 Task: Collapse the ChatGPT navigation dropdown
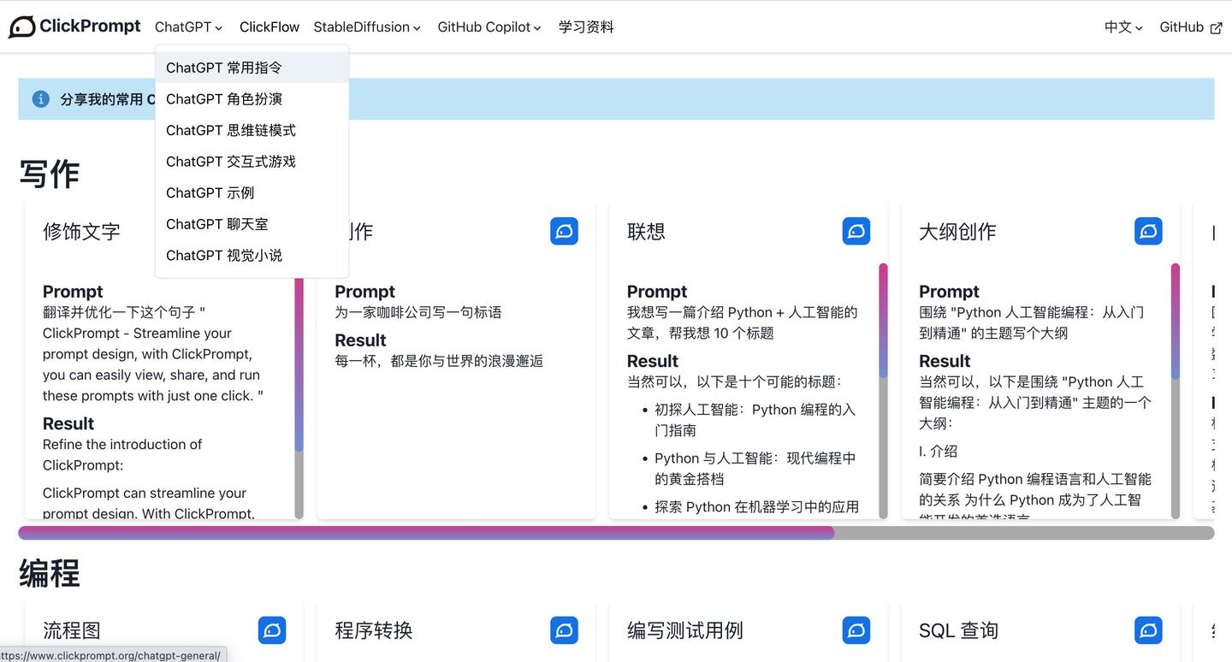(187, 27)
